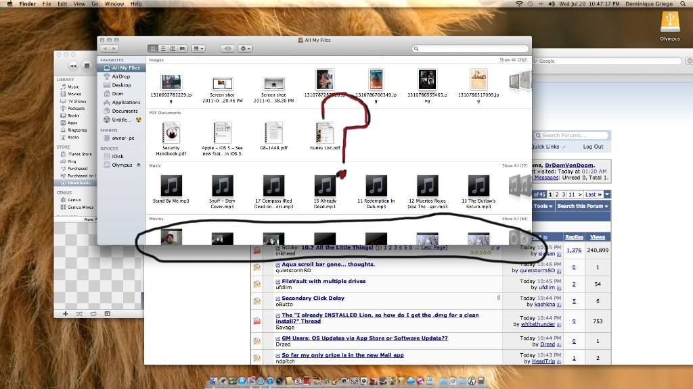Click Log Out on forum
Image resolution: width=693 pixels, height=389 pixels.
coord(593,147)
